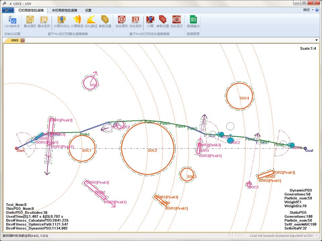The height and width of the screenshot is (241, 322).
Task: Maximize the USV1 - USV window
Action: (304, 3)
